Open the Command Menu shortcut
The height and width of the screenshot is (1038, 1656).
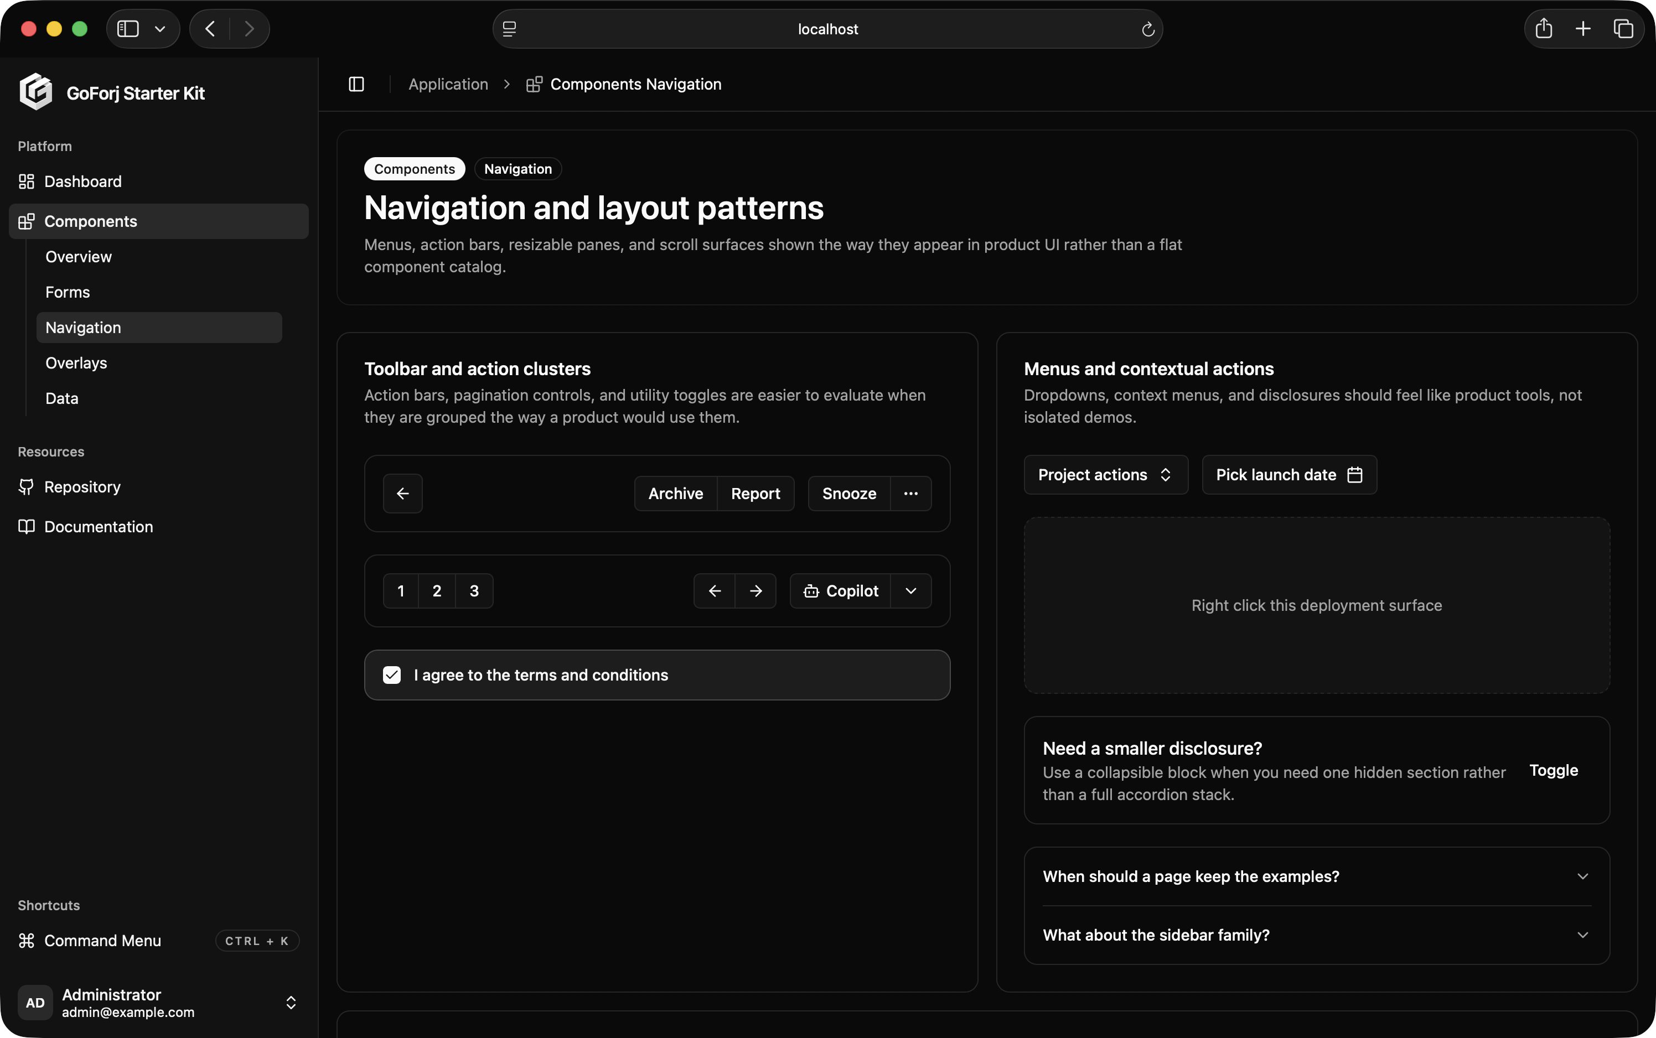[159, 941]
